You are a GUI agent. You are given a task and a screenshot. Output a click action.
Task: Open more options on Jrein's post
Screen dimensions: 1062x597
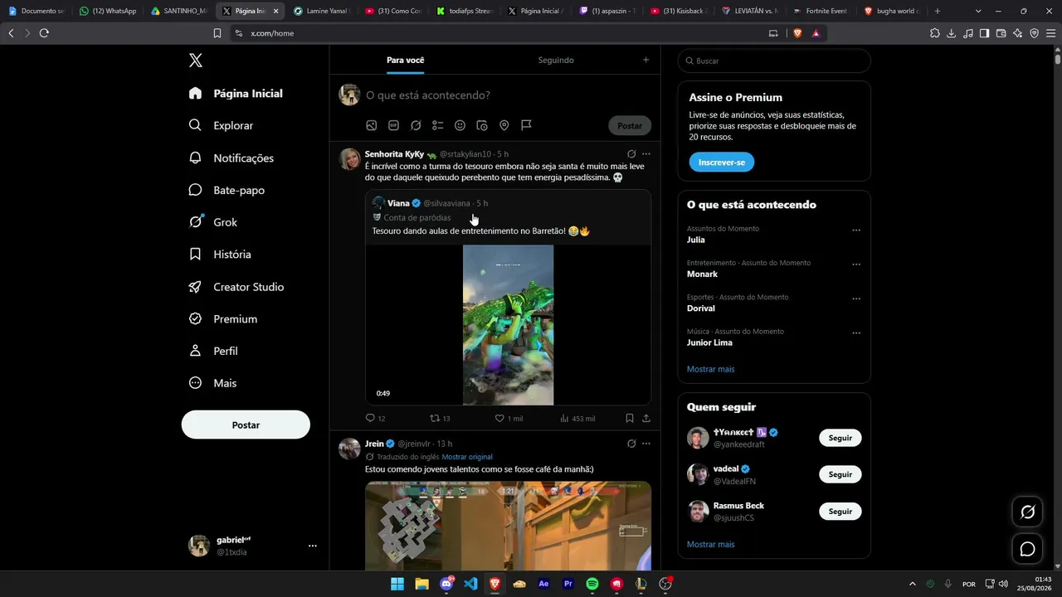(646, 444)
